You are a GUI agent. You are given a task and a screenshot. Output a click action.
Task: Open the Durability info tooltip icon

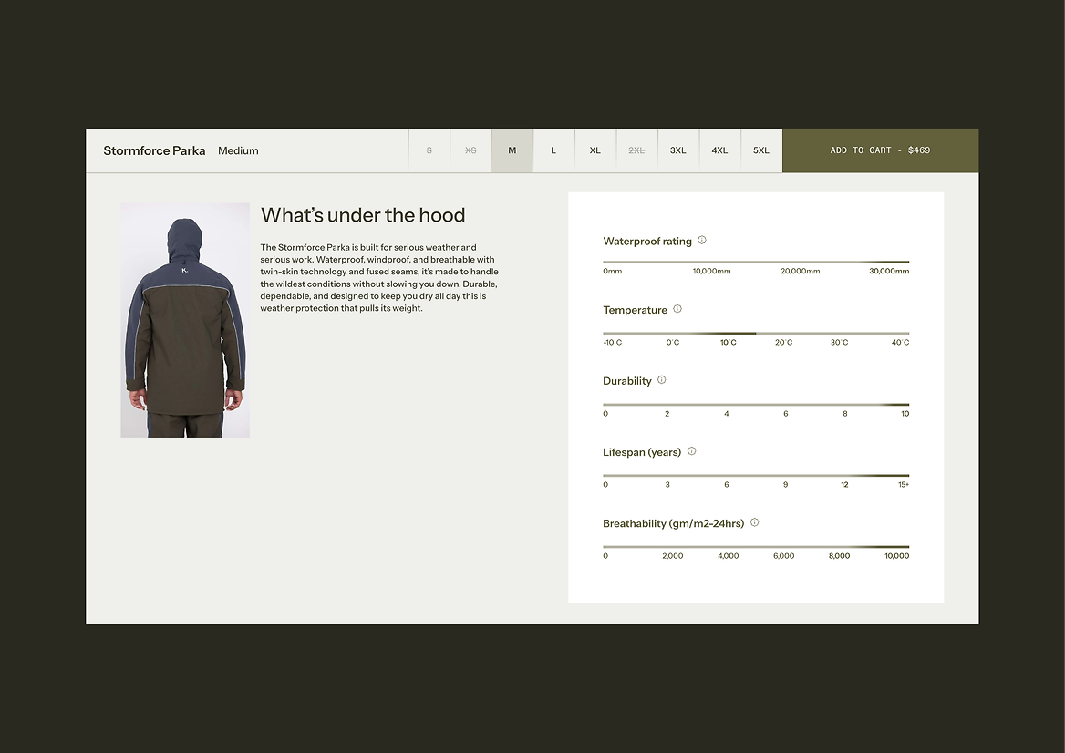pyautogui.click(x=662, y=380)
